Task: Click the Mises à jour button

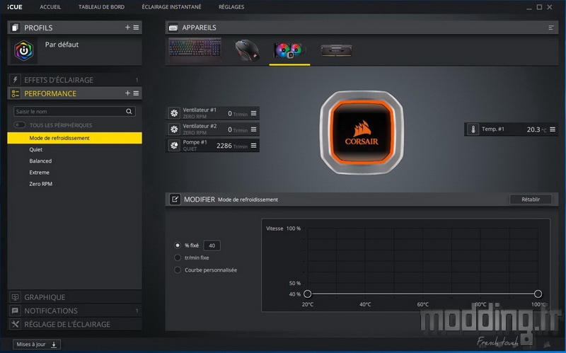Action: pos(37,345)
